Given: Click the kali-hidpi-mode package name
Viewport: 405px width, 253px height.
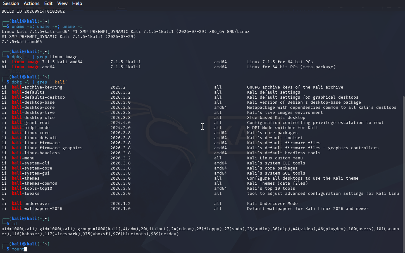Looking at the screenshot, I should [x=31, y=128].
